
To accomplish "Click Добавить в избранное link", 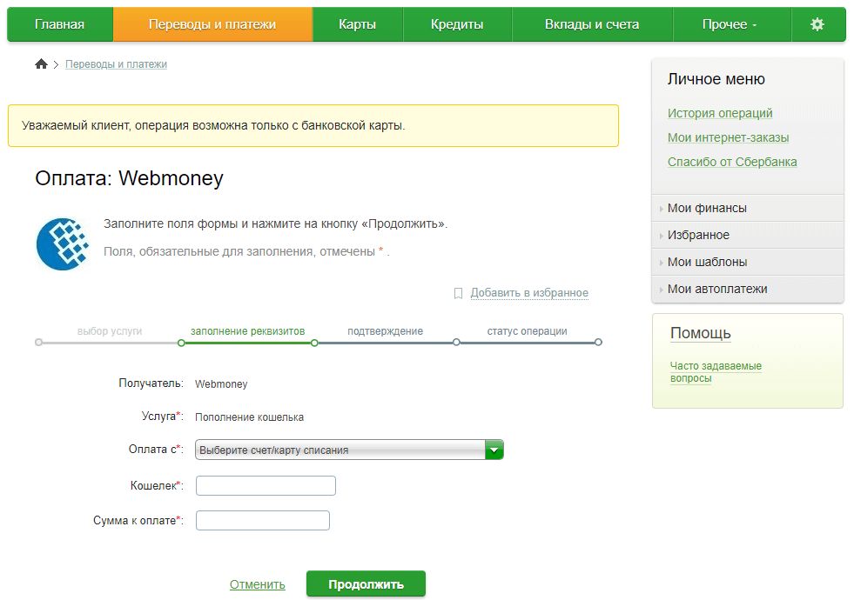I will coord(529,293).
